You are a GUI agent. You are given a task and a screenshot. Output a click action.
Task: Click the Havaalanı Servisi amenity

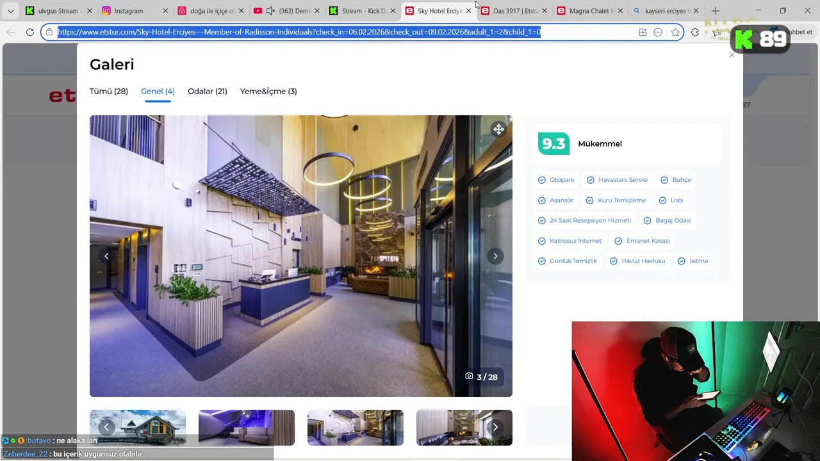[x=617, y=180]
